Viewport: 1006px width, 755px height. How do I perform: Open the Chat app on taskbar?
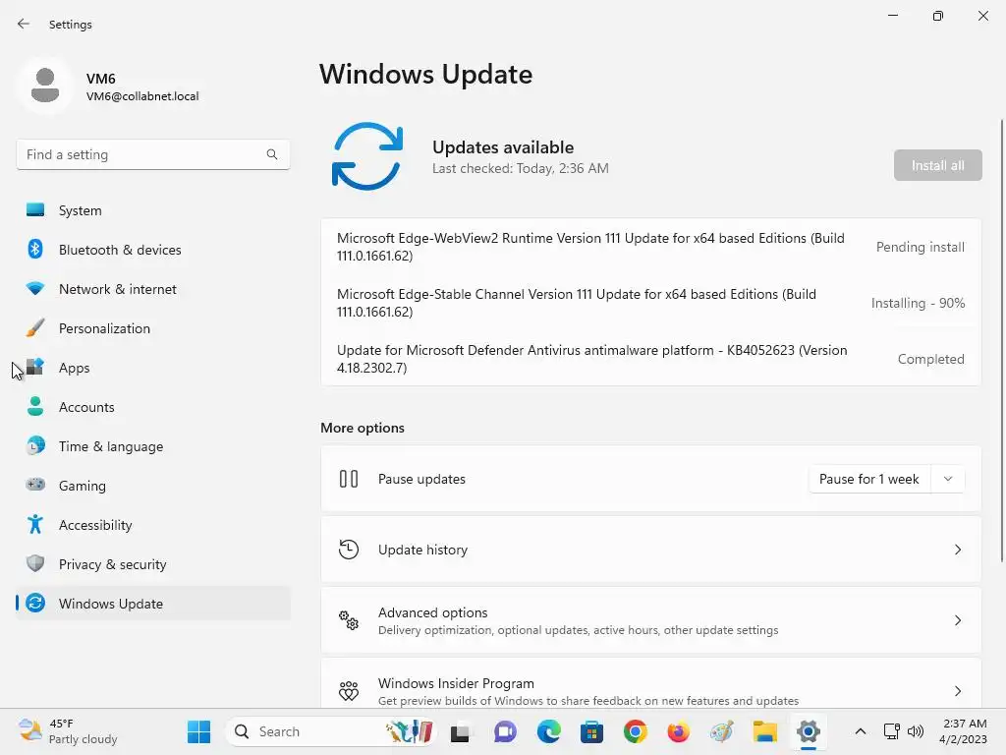tap(505, 731)
